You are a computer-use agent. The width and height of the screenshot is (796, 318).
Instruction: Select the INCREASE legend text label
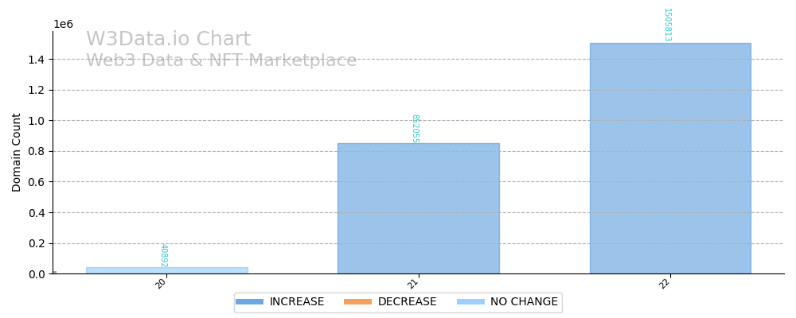click(297, 302)
